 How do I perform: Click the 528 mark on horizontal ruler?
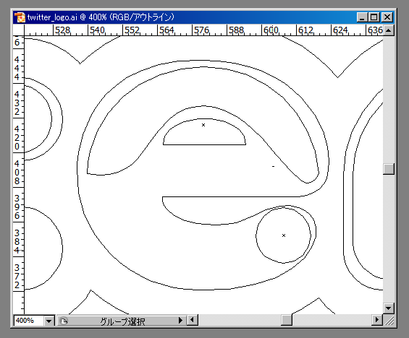click(x=62, y=30)
